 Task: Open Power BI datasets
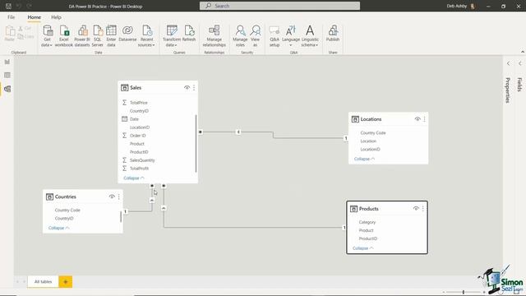click(x=82, y=36)
